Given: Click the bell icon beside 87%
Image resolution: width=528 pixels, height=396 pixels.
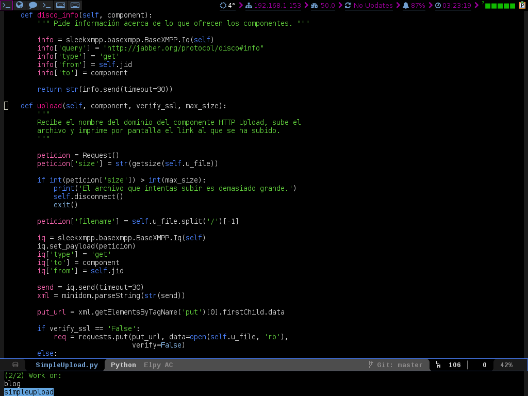Looking at the screenshot, I should pyautogui.click(x=406, y=5).
